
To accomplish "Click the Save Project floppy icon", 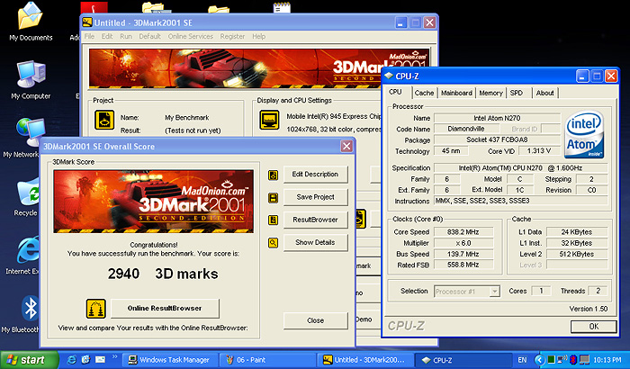I will pyautogui.click(x=274, y=197).
